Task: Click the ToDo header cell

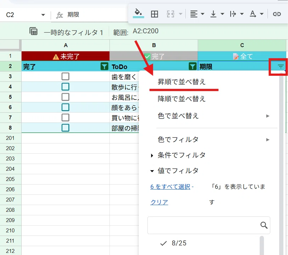Action: pyautogui.click(x=154, y=66)
